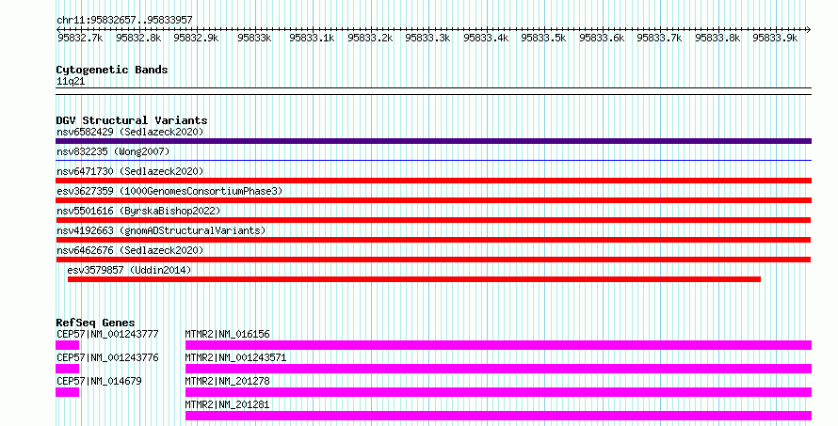
Task: Click the red nsv5501616 variant bar
Action: [x=433, y=220]
